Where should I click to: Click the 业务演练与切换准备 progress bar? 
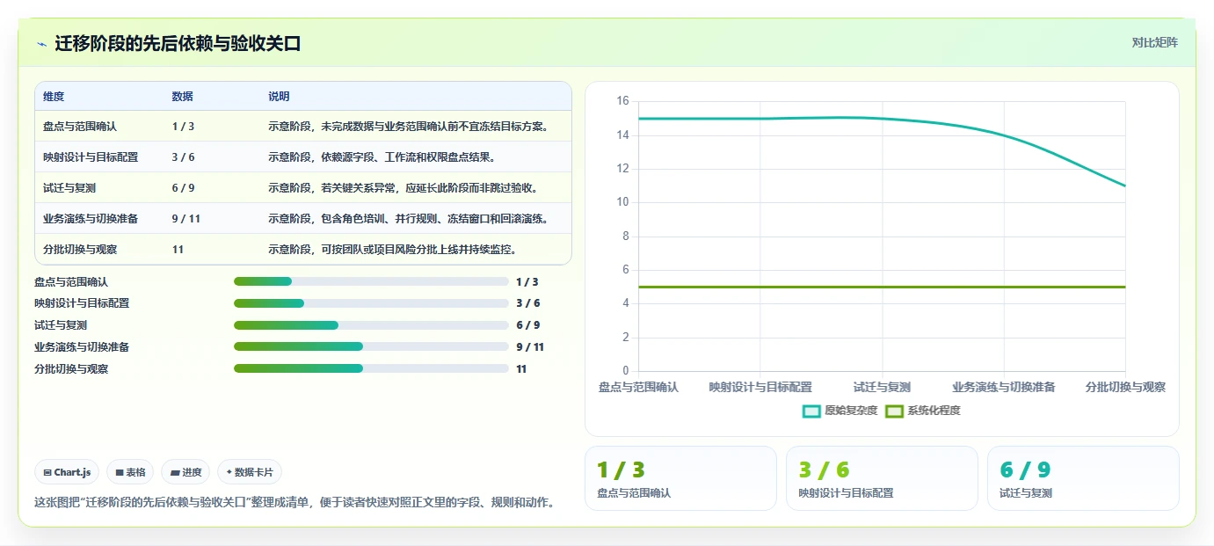pos(371,346)
